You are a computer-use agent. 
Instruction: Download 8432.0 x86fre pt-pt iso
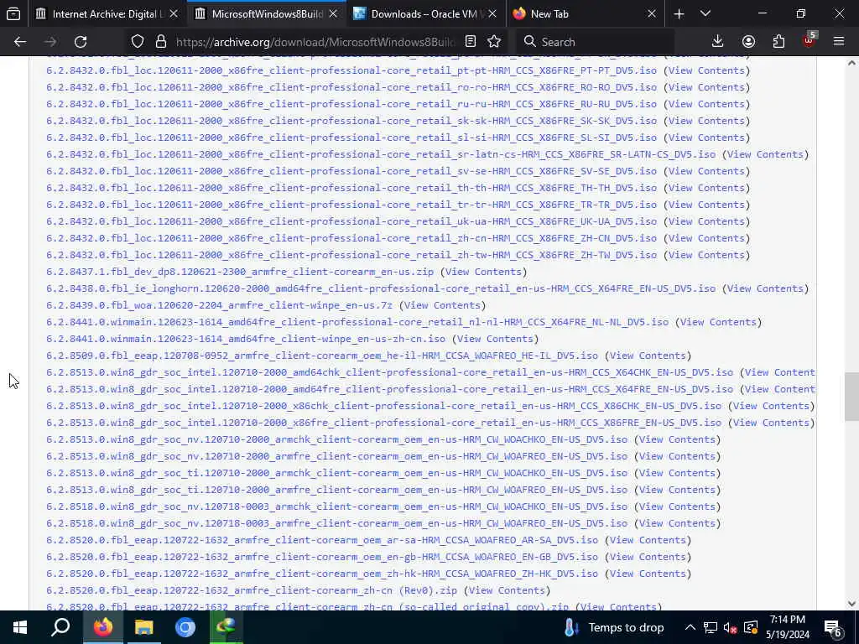click(x=351, y=70)
